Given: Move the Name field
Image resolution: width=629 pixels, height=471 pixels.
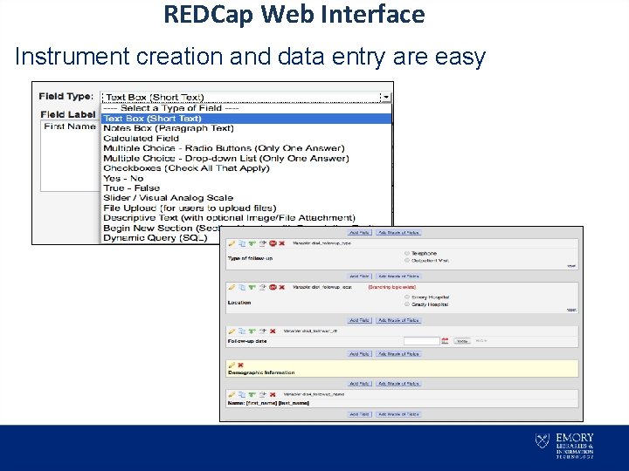Looking at the screenshot, I should click(x=262, y=394).
